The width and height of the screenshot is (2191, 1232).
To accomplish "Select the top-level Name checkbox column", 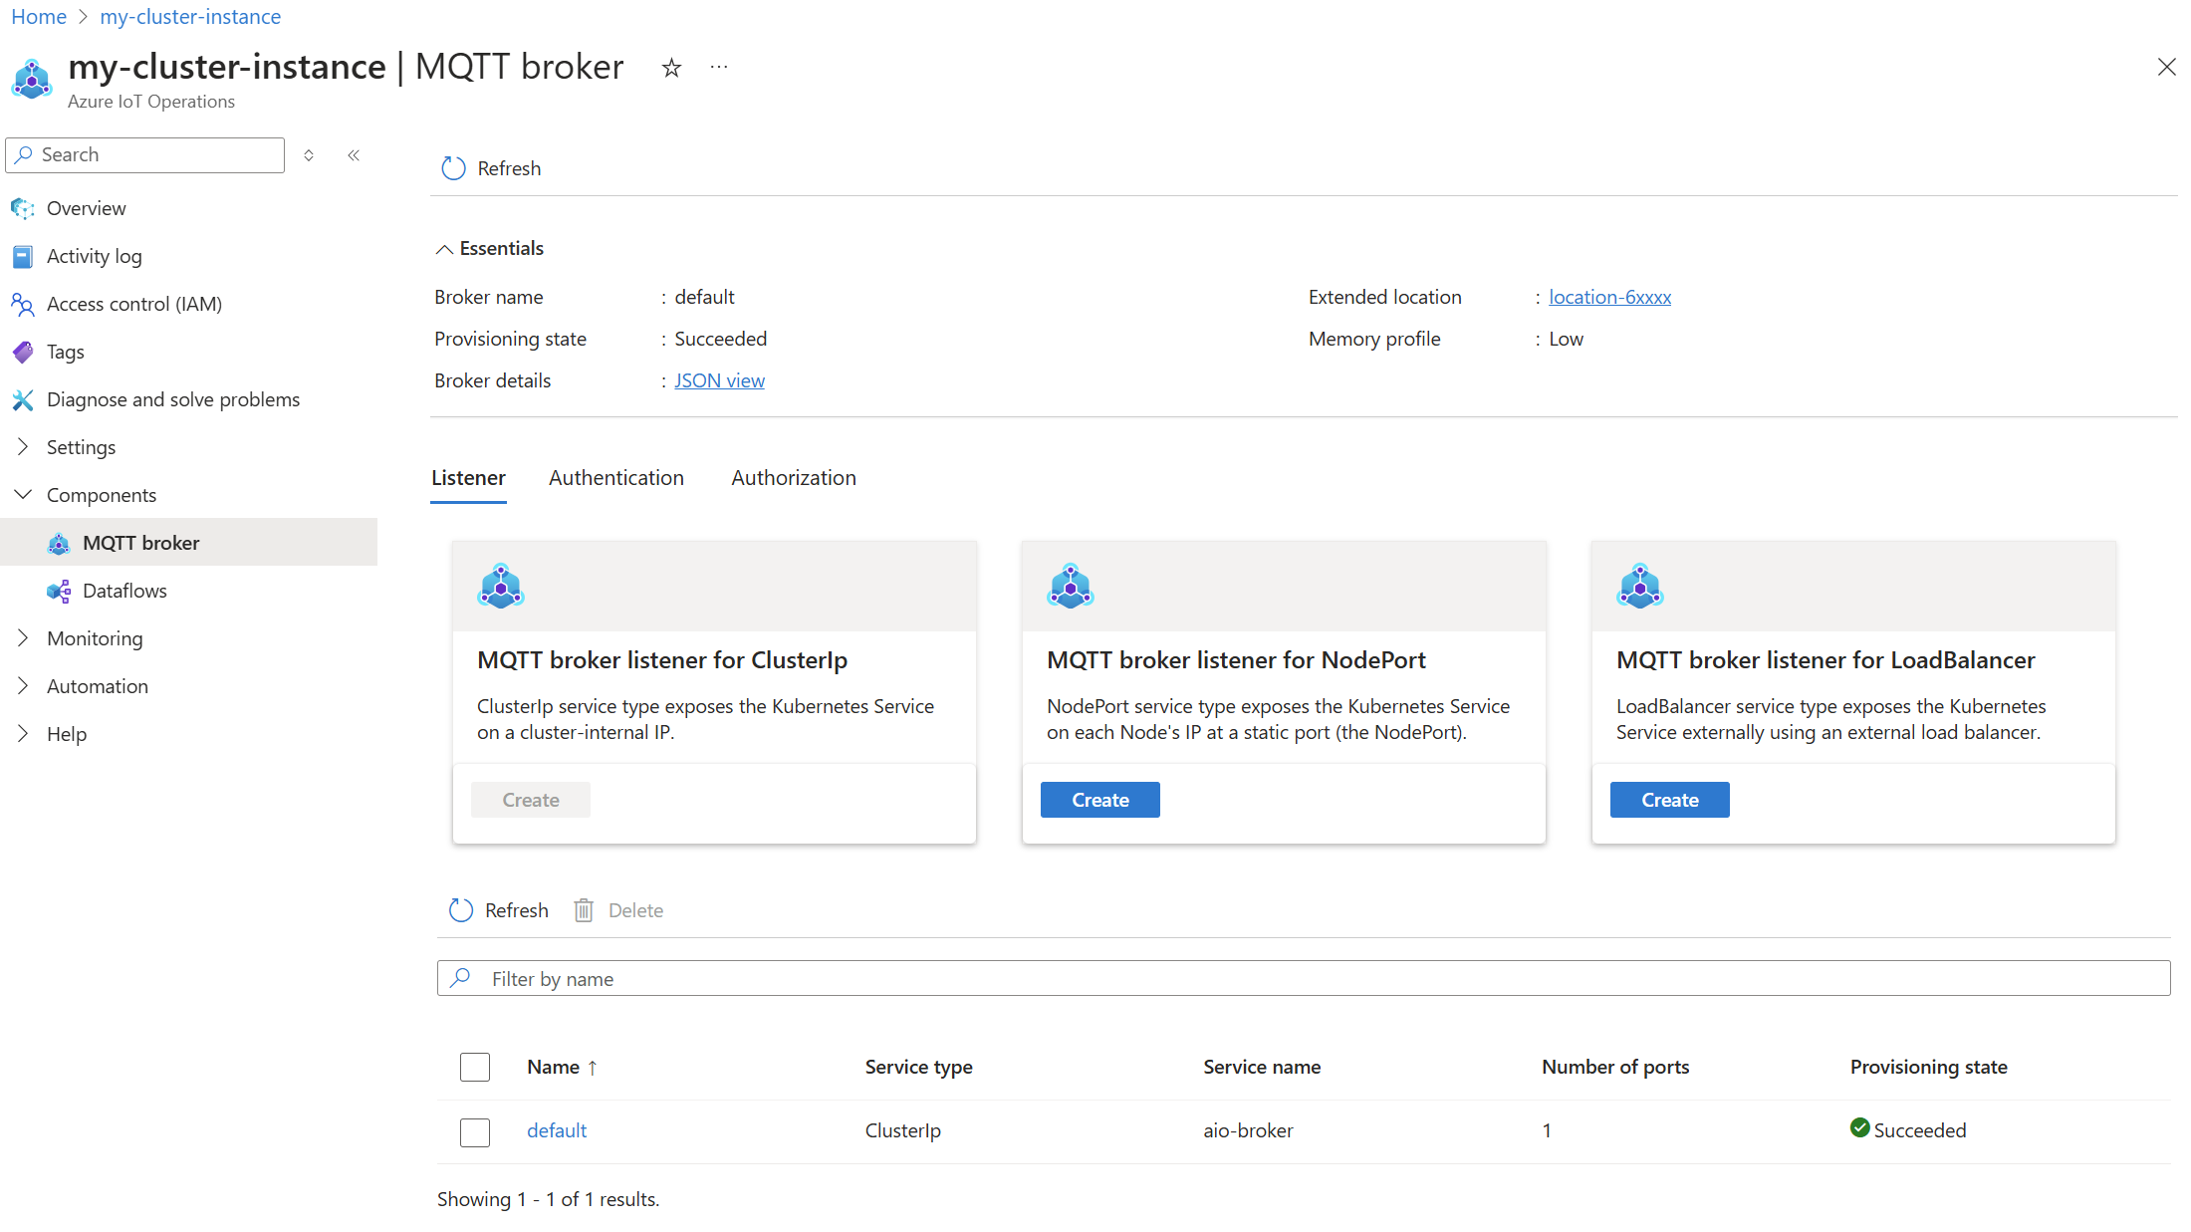I will click(x=475, y=1065).
